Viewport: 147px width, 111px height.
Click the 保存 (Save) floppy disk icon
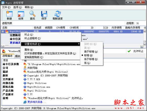point(44,14)
